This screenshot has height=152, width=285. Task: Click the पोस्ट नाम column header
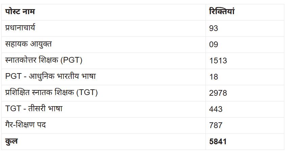point(20,12)
